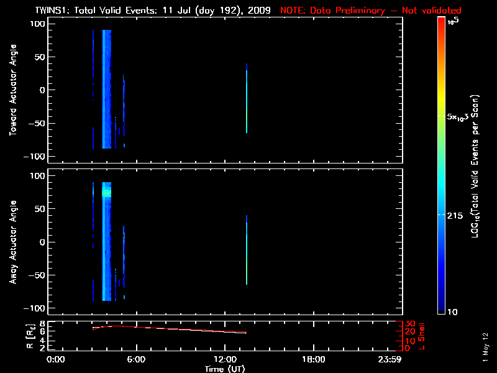The width and height of the screenshot is (497, 373).
Task: Click the "Toward Actuator Angle" axis label
Action: (x=12, y=90)
